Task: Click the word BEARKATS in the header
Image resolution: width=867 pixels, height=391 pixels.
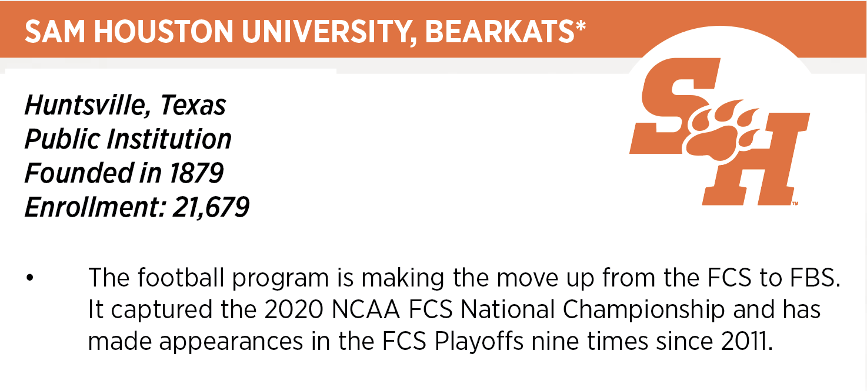Action: coord(499,33)
